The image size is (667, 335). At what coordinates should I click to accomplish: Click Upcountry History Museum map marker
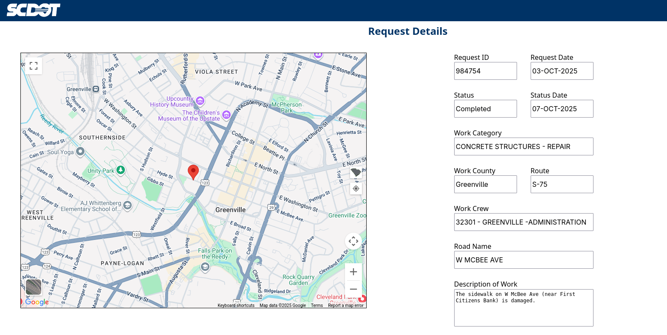[x=200, y=101]
